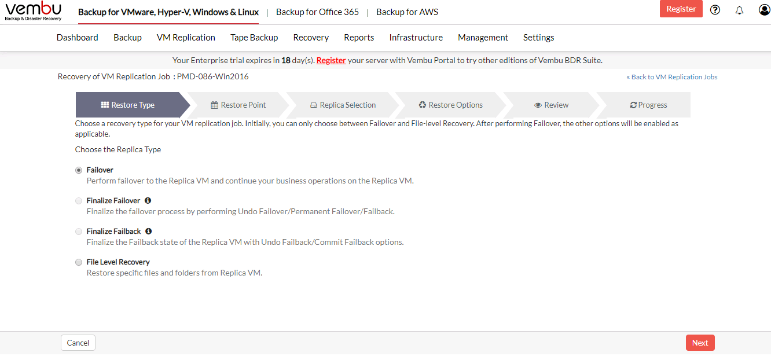Image resolution: width=771 pixels, height=356 pixels.
Task: Switch to Backup for AWS tab
Action: click(x=407, y=12)
